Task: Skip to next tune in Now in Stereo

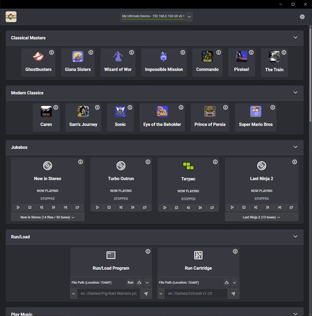Action: 53,207
